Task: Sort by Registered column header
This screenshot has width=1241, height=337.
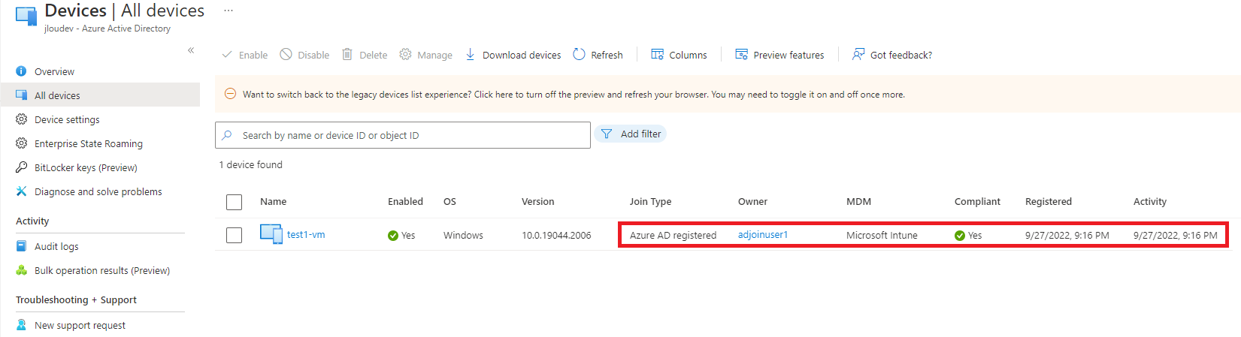Action: pyautogui.click(x=1049, y=201)
